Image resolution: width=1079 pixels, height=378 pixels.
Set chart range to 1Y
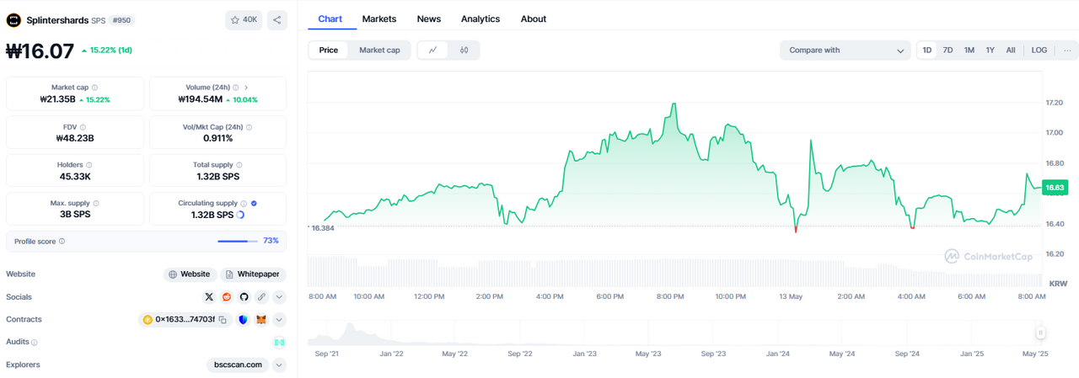pos(990,51)
